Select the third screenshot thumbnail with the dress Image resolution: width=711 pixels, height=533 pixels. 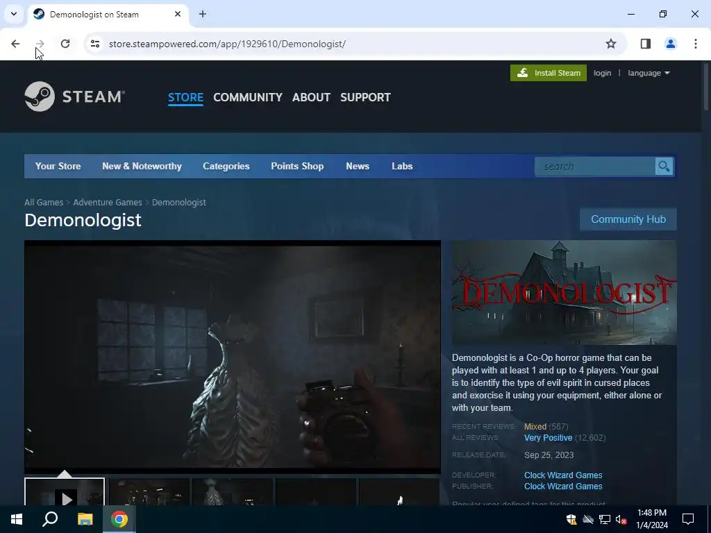[x=233, y=492]
